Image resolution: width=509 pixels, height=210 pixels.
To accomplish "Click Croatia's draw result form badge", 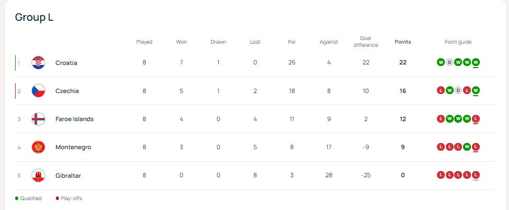I will click(449, 62).
